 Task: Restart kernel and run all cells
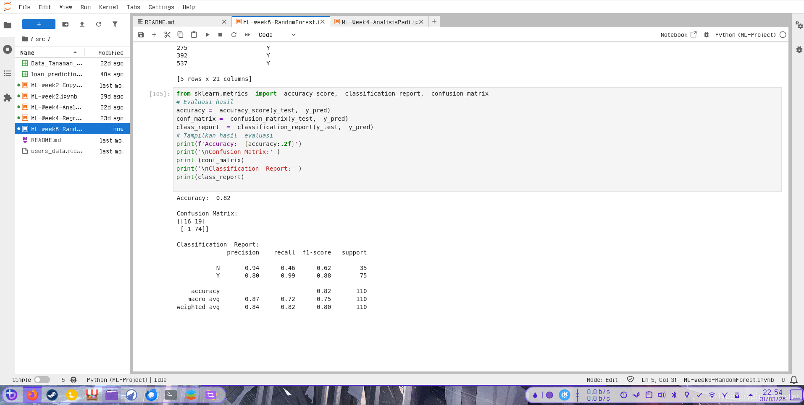click(247, 35)
